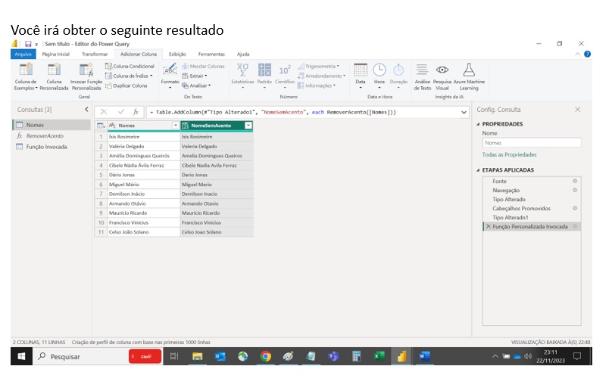612x391 pixels.
Task: Click Nomes column data type icon
Action: tap(112, 126)
